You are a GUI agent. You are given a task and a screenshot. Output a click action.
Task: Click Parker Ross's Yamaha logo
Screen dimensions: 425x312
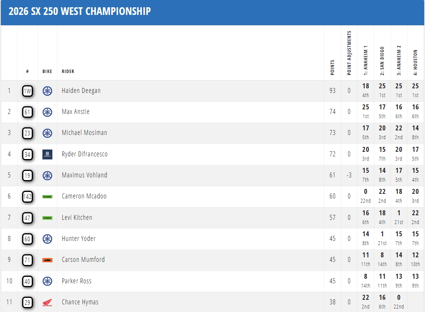point(47,281)
